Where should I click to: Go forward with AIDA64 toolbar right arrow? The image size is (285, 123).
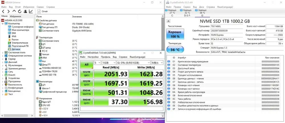8,11
